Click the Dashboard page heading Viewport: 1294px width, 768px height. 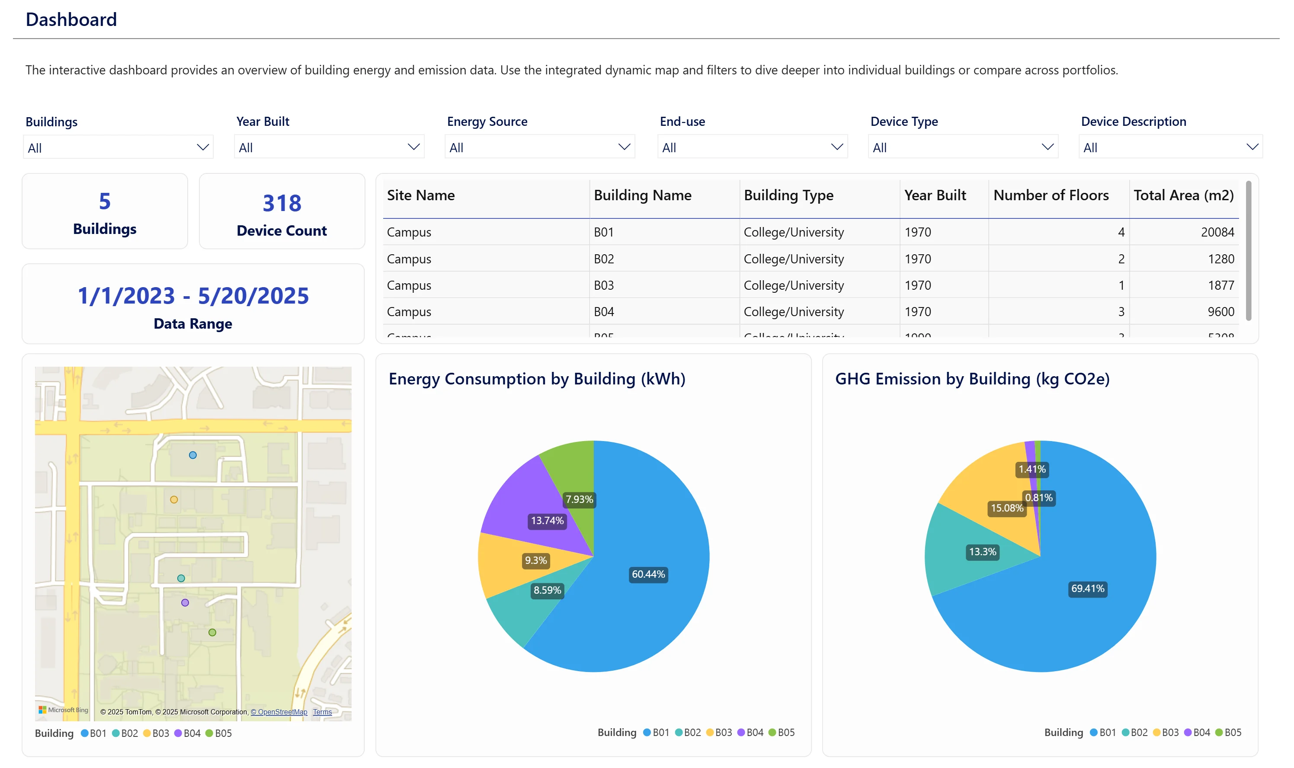[x=71, y=19]
